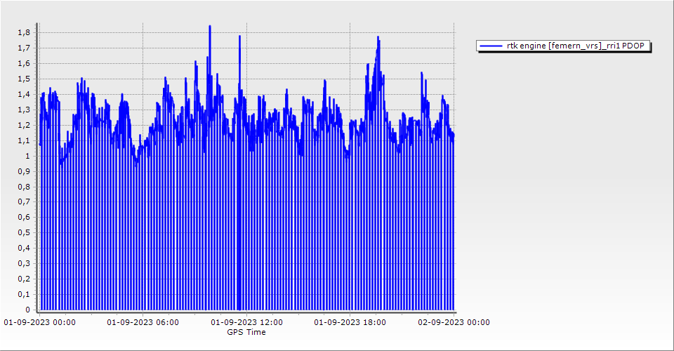Viewport: 674px width, 351px height.
Task: Click the 0,2 y-axis tick label
Action: tap(24, 279)
